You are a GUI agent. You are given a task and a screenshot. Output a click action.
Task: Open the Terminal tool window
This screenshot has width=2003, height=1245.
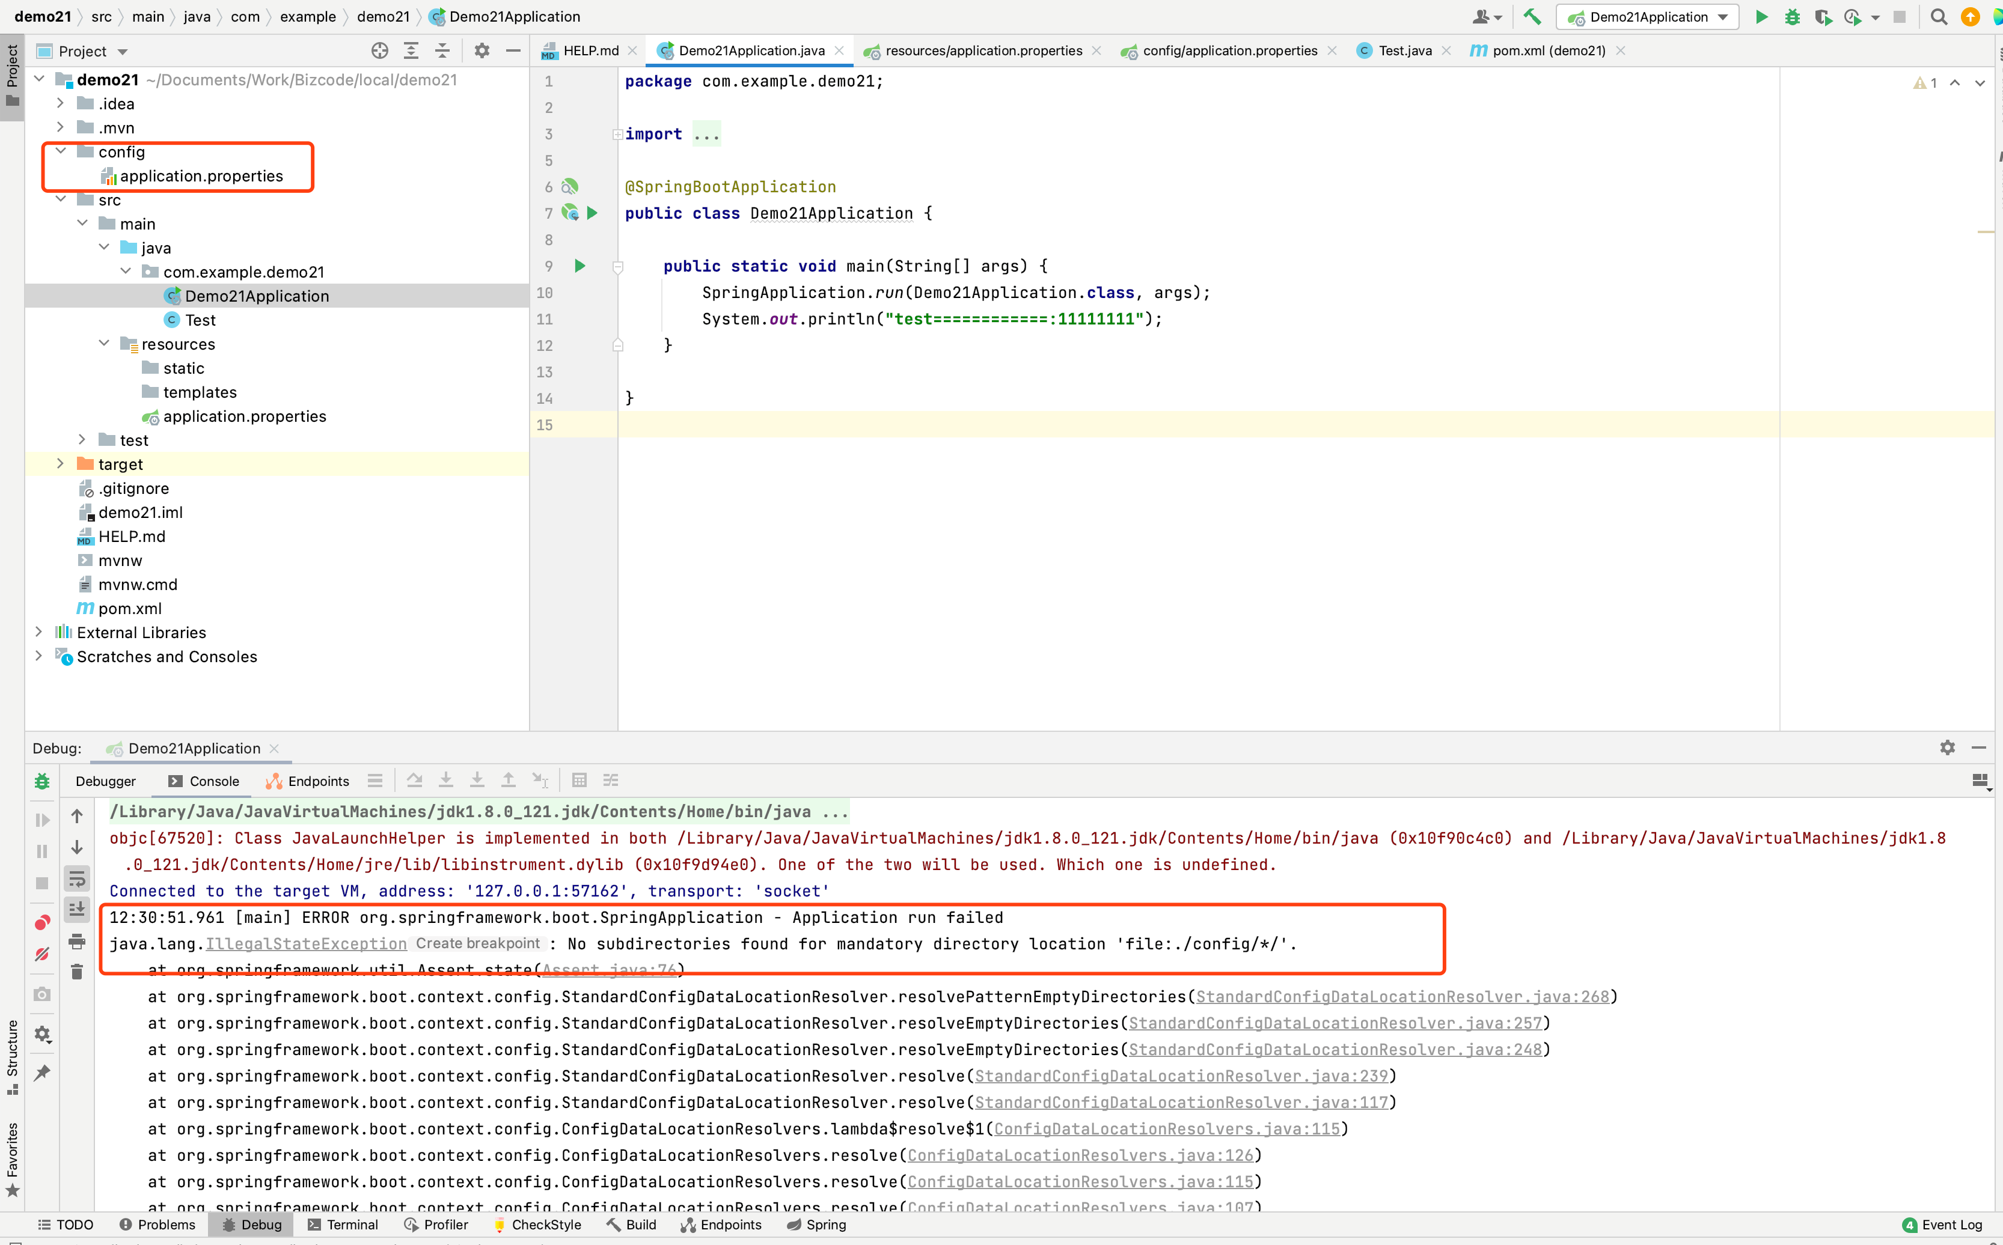[x=343, y=1225]
